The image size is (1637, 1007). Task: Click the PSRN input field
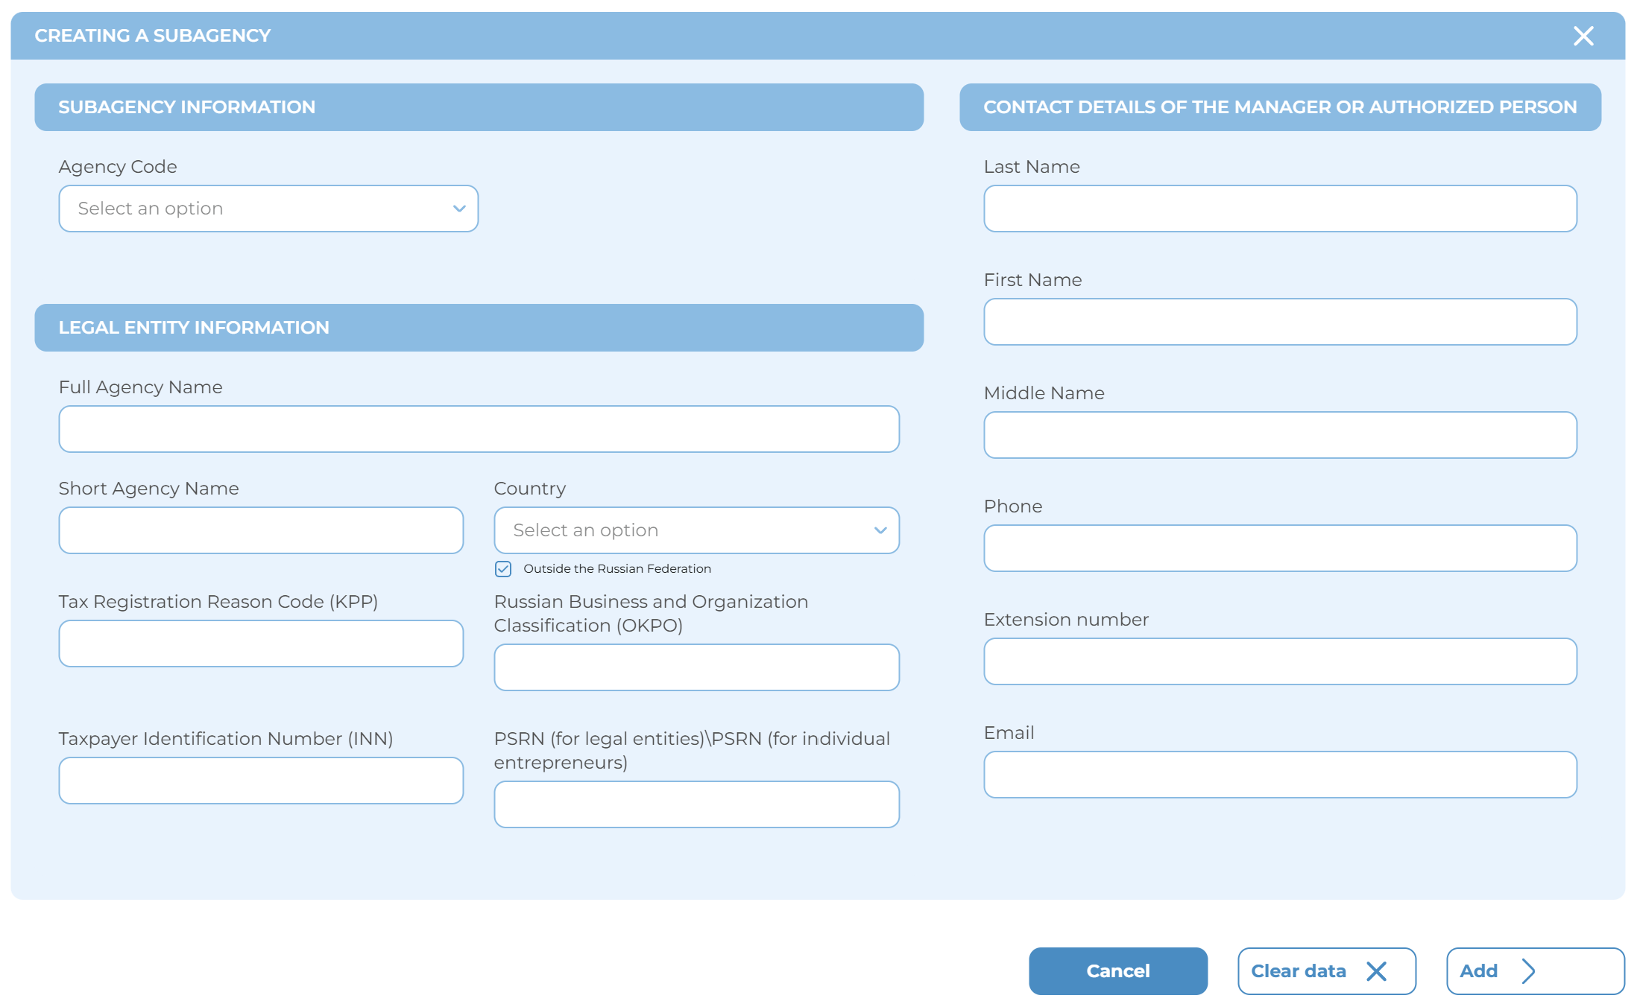[x=696, y=804]
